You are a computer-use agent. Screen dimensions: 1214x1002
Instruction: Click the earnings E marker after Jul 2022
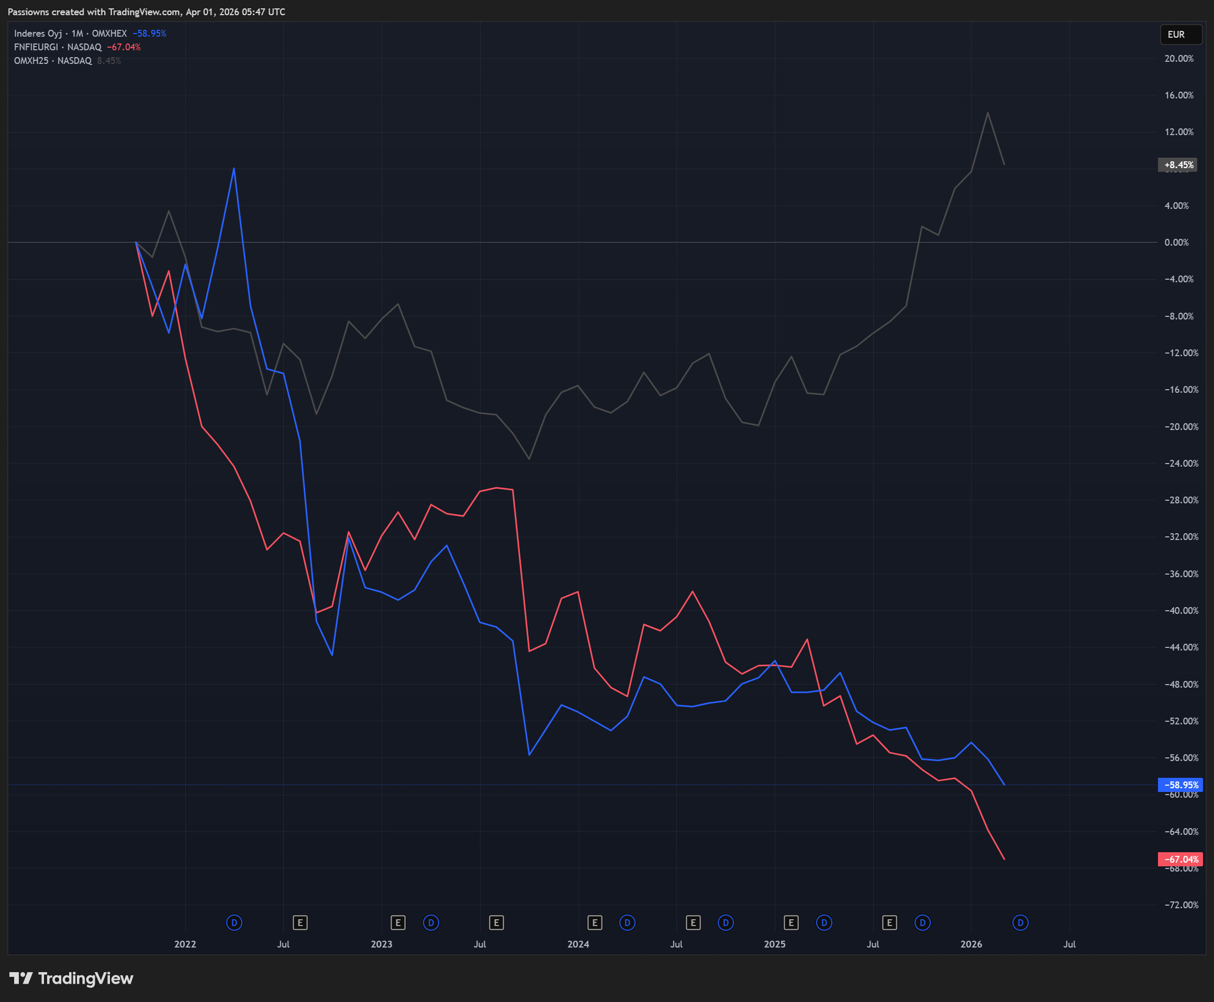coord(300,922)
